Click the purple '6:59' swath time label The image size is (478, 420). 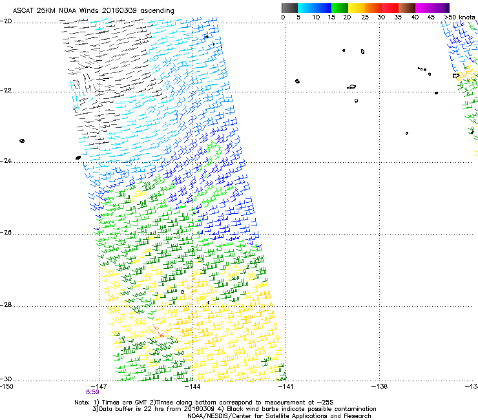[x=92, y=392]
